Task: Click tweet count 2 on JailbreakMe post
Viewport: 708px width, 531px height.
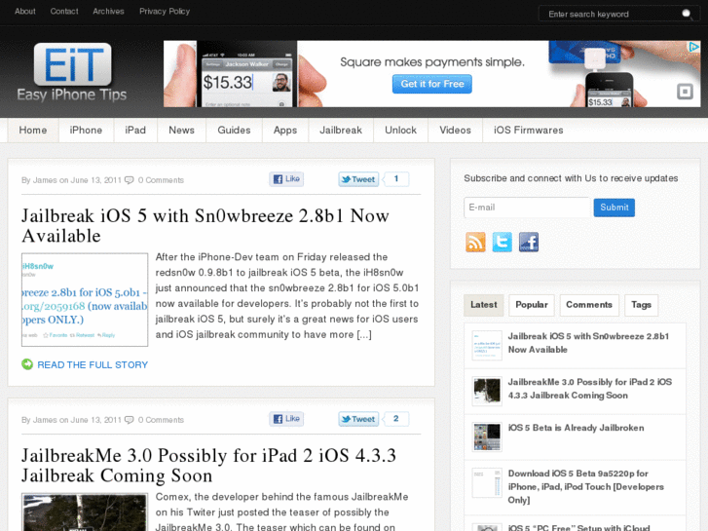Action: (396, 419)
